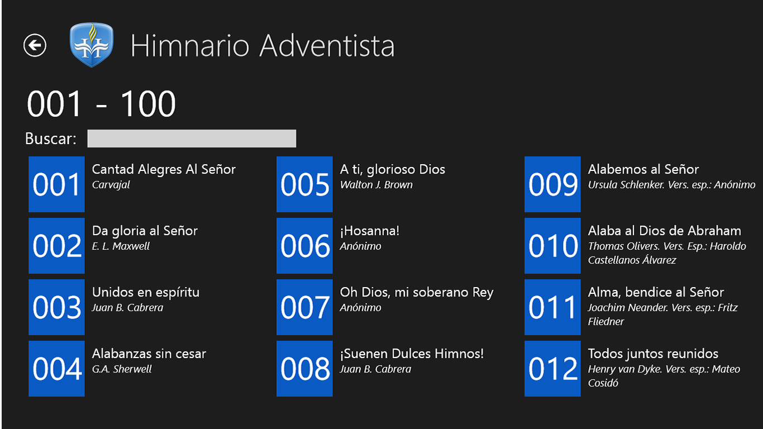
Task: Select the 012 number tile
Action: click(x=552, y=369)
